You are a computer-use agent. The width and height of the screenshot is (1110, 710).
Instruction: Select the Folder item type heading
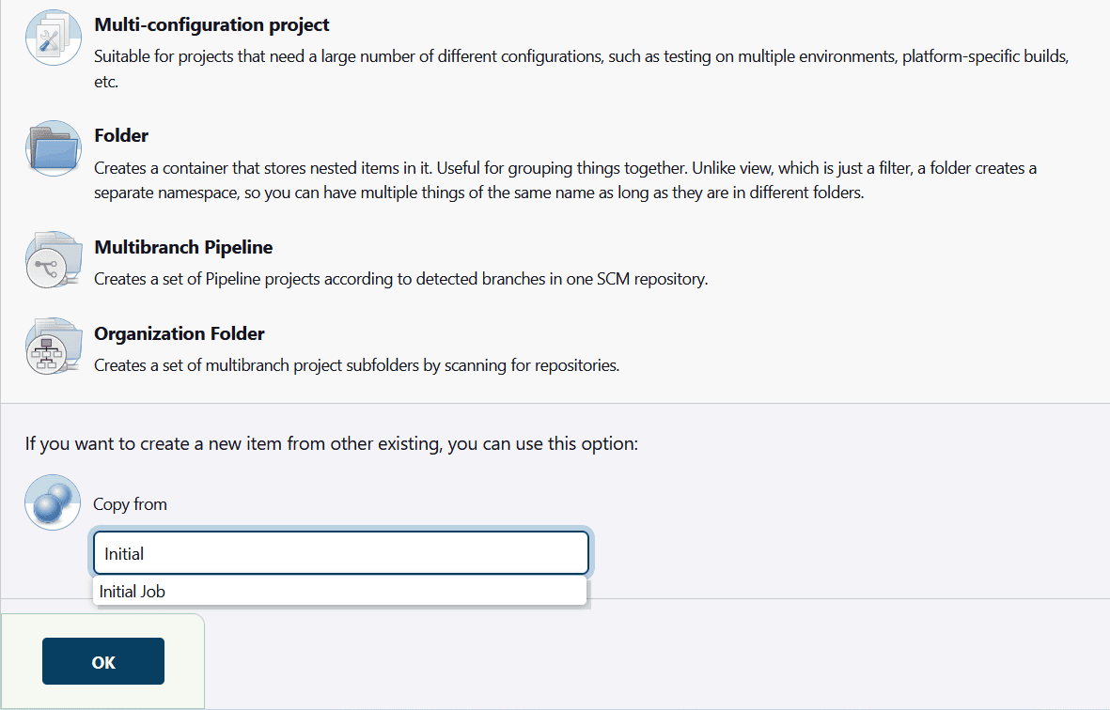tap(121, 136)
